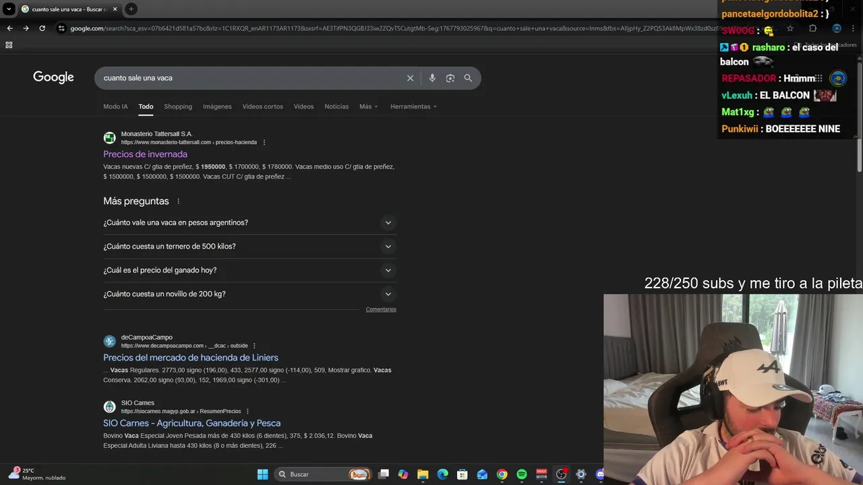
Task: Click the Windows taskbar Buscar search box
Action: [x=324, y=474]
